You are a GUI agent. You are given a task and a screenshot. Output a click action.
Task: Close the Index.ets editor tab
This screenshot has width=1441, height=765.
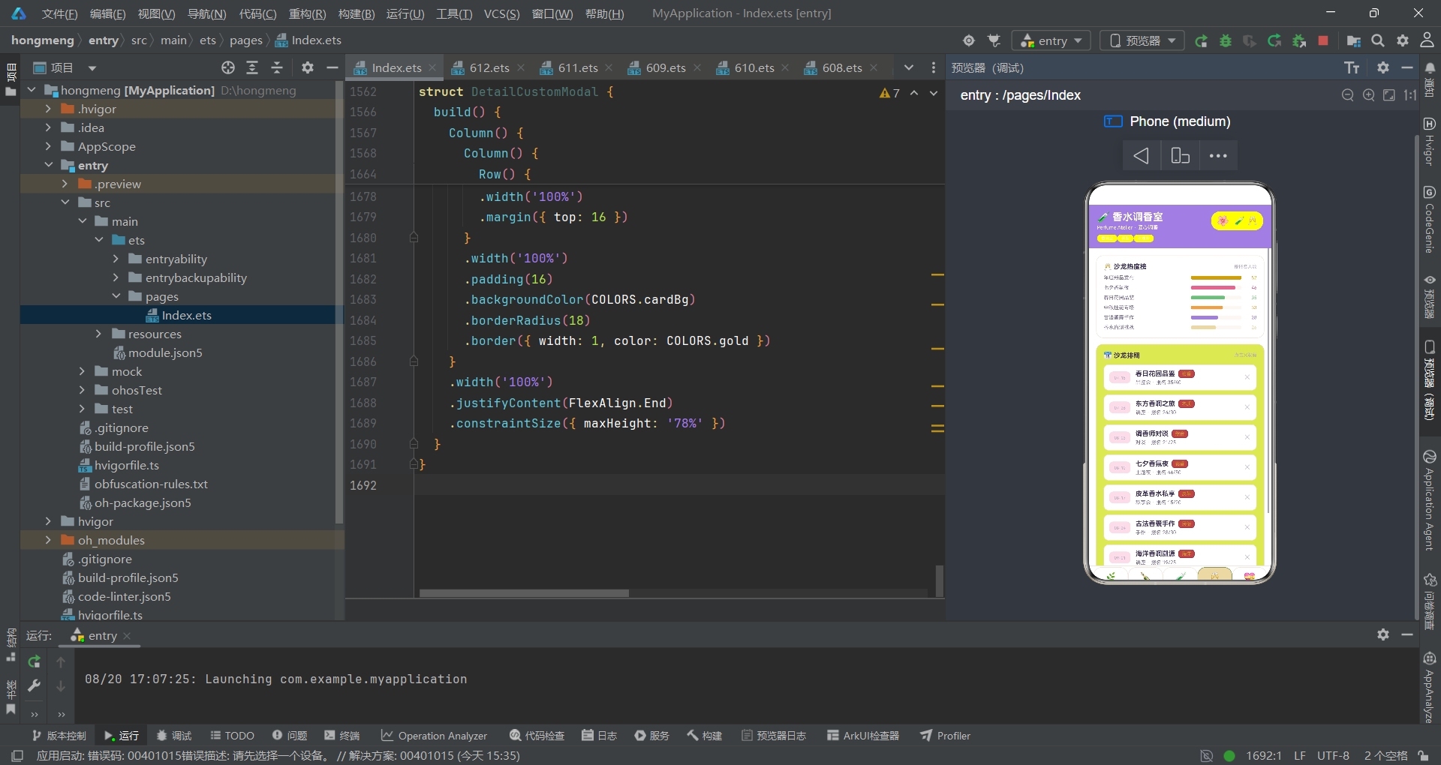[x=432, y=67]
